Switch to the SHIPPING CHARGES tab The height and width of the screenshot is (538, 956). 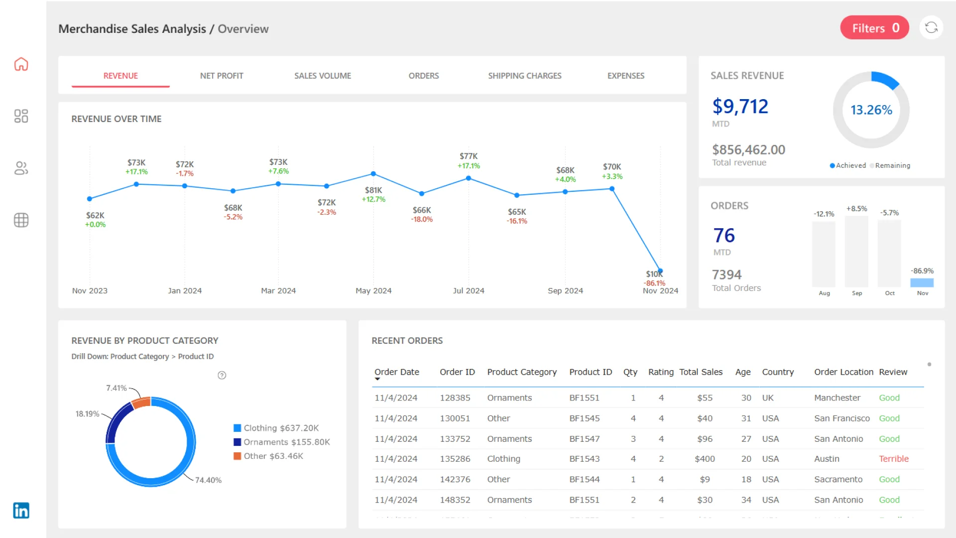525,76
